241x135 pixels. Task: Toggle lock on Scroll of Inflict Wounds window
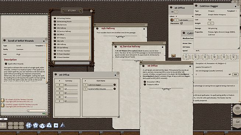[44, 41]
